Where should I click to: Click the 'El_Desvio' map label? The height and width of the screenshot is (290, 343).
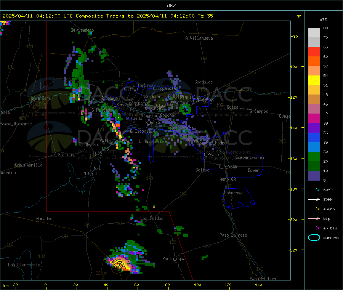(x=89, y=144)
